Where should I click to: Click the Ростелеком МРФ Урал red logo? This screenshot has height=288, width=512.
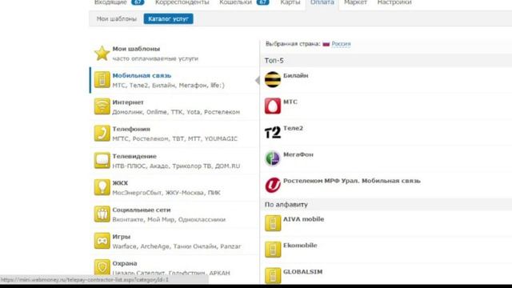pos(272,185)
